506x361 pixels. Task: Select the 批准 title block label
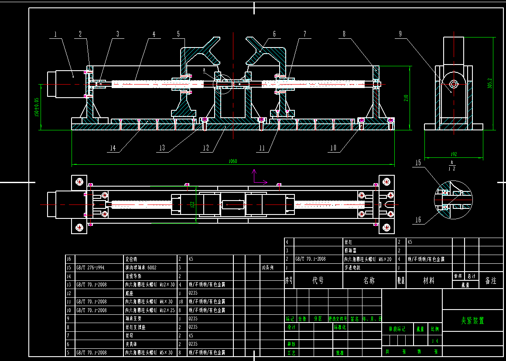(340, 353)
